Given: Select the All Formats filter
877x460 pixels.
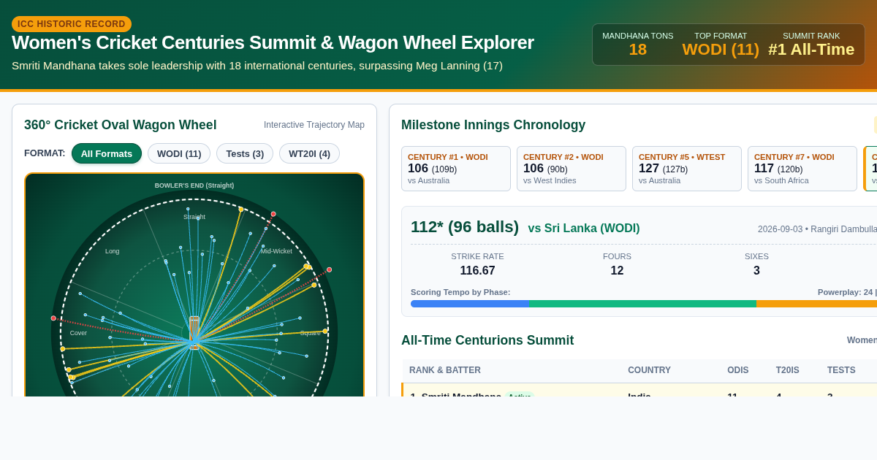Looking at the screenshot, I should [x=107, y=153].
